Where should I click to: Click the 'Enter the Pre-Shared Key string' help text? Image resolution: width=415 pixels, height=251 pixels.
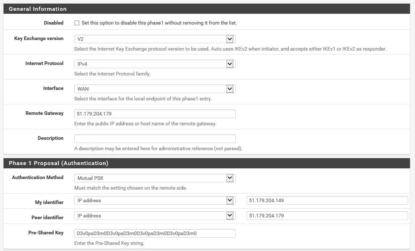click(x=109, y=243)
